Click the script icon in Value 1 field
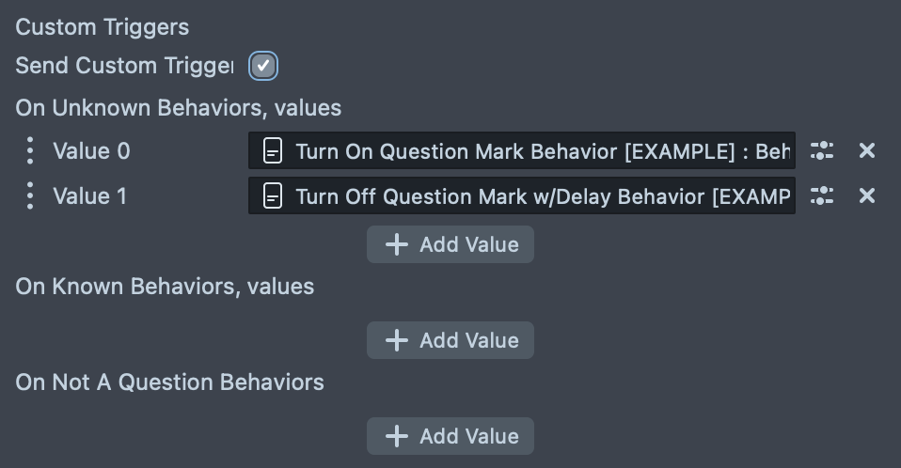Screen dimensions: 901x468 [x=273, y=195]
